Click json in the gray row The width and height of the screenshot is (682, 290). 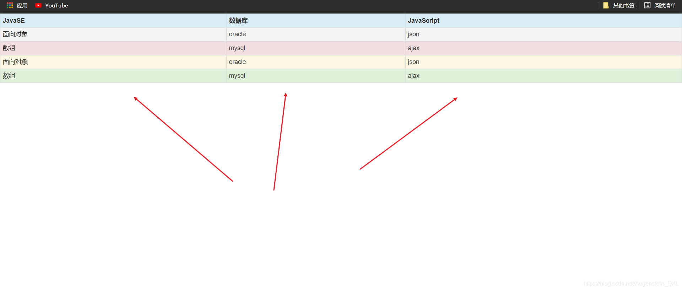[x=413, y=34]
